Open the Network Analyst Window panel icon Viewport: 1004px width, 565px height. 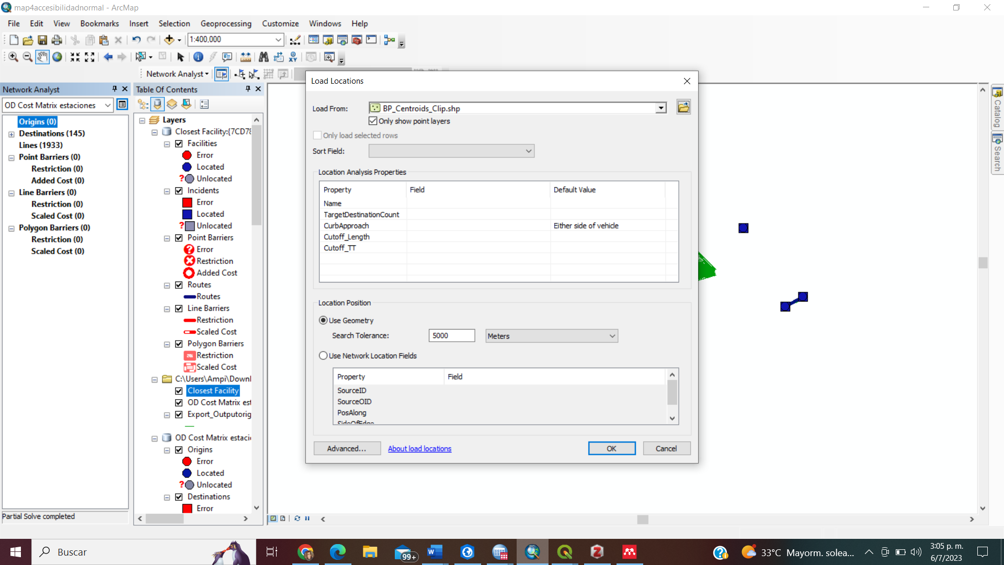point(221,74)
